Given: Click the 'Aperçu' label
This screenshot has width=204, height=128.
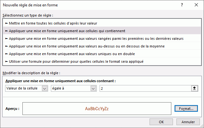Looking at the screenshot, I should (13, 109).
